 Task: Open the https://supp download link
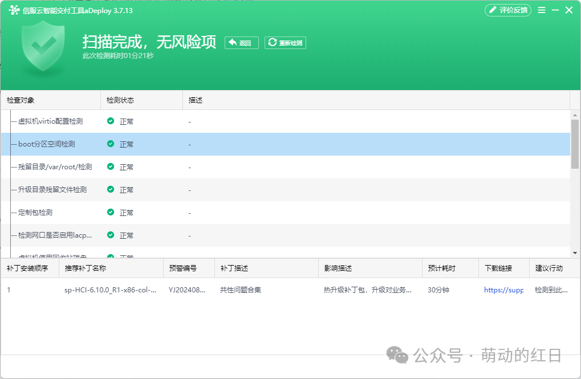coord(503,290)
